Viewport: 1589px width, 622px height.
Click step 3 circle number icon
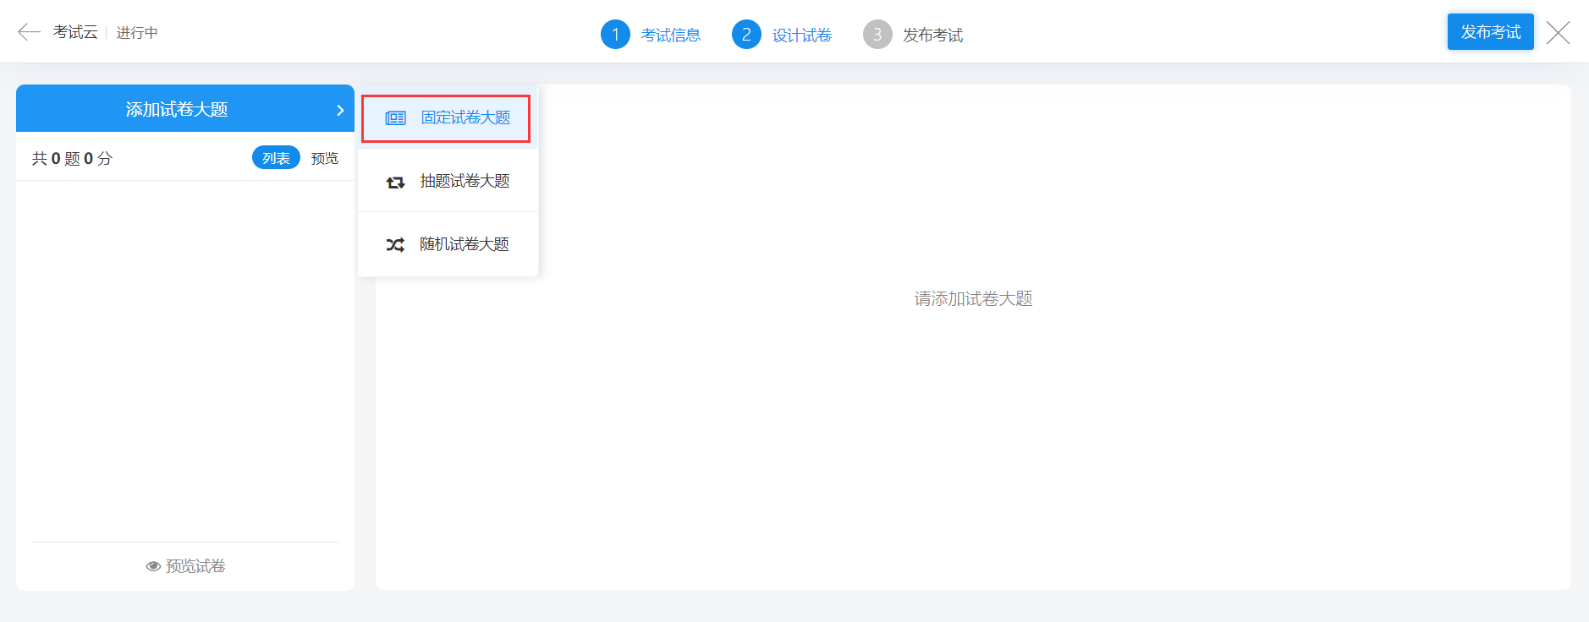coord(877,35)
